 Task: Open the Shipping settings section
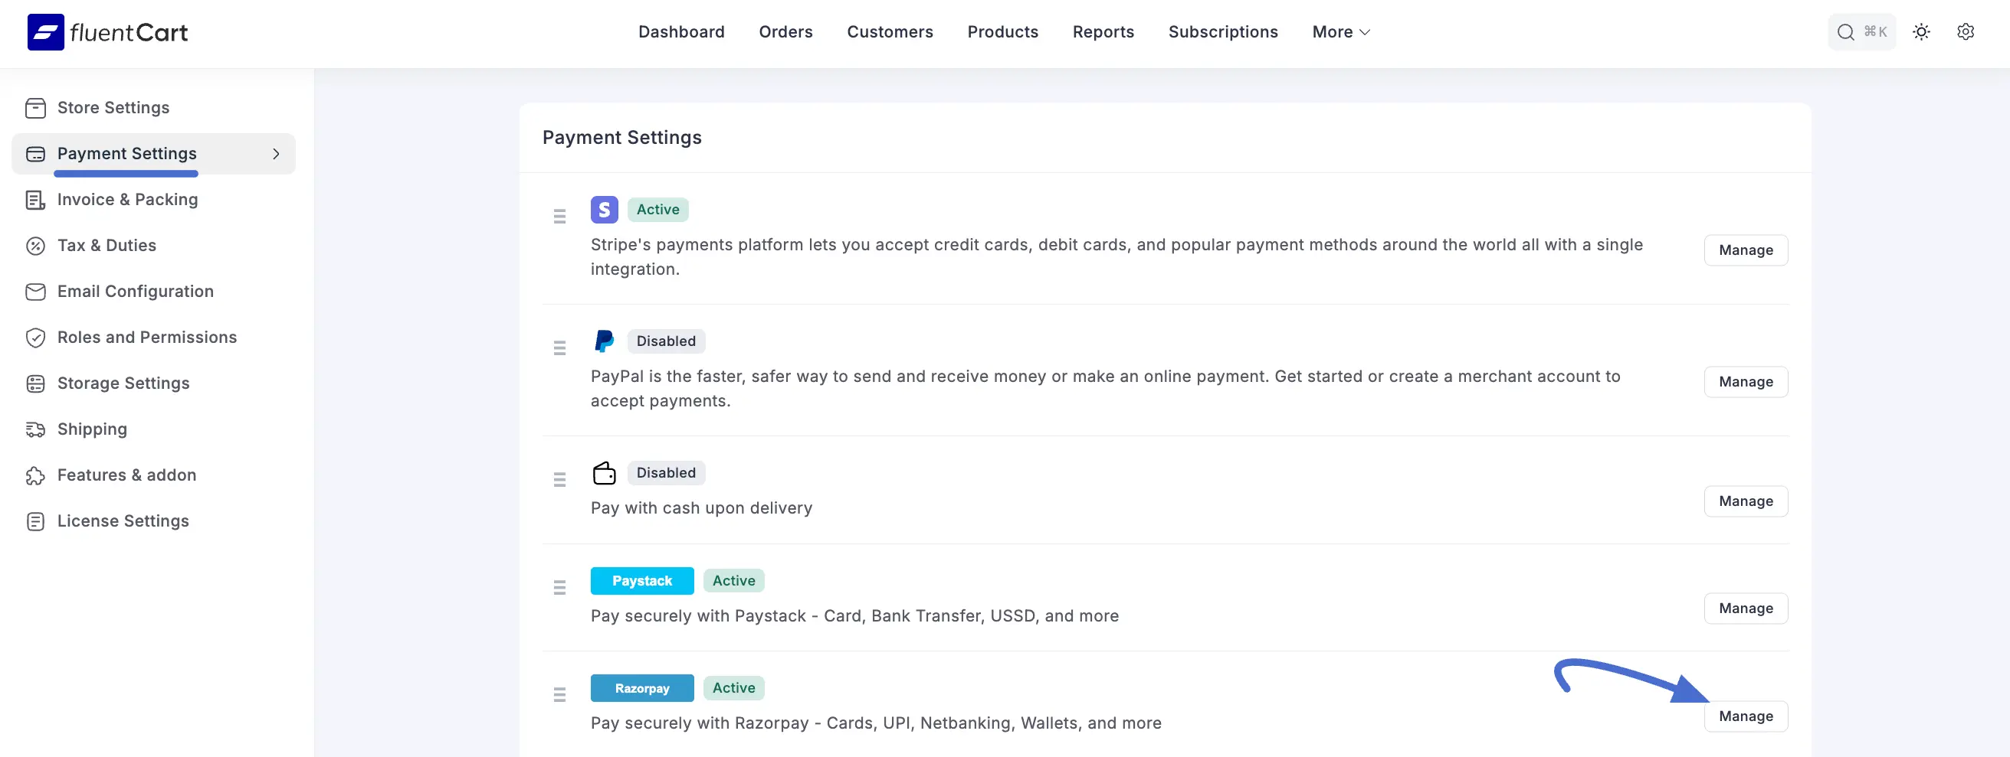92,429
